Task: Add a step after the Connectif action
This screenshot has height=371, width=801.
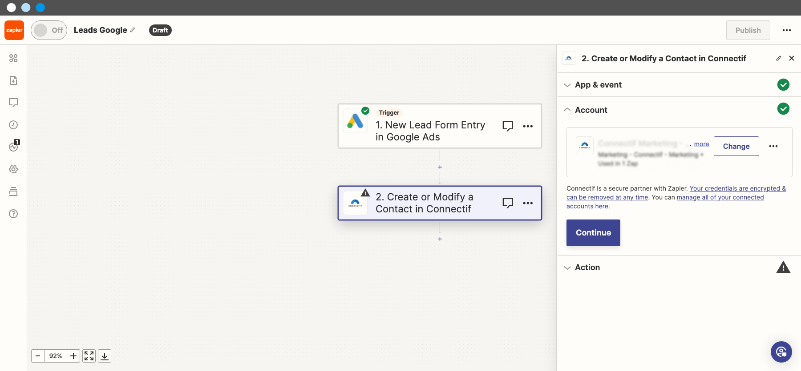Action: 440,239
